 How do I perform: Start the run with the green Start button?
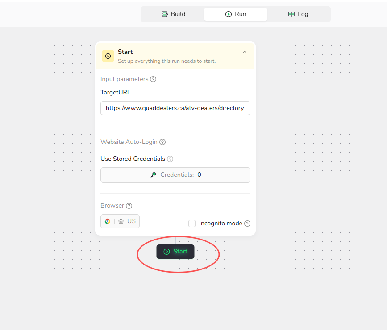175,252
